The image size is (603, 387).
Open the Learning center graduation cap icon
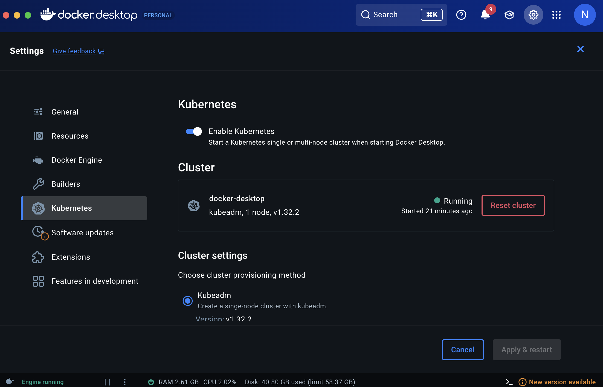point(509,15)
